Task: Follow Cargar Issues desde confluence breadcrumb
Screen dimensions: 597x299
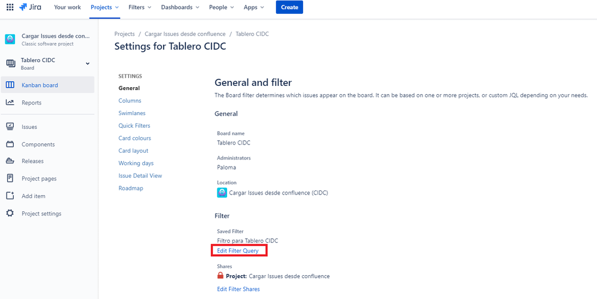Action: (x=185, y=34)
